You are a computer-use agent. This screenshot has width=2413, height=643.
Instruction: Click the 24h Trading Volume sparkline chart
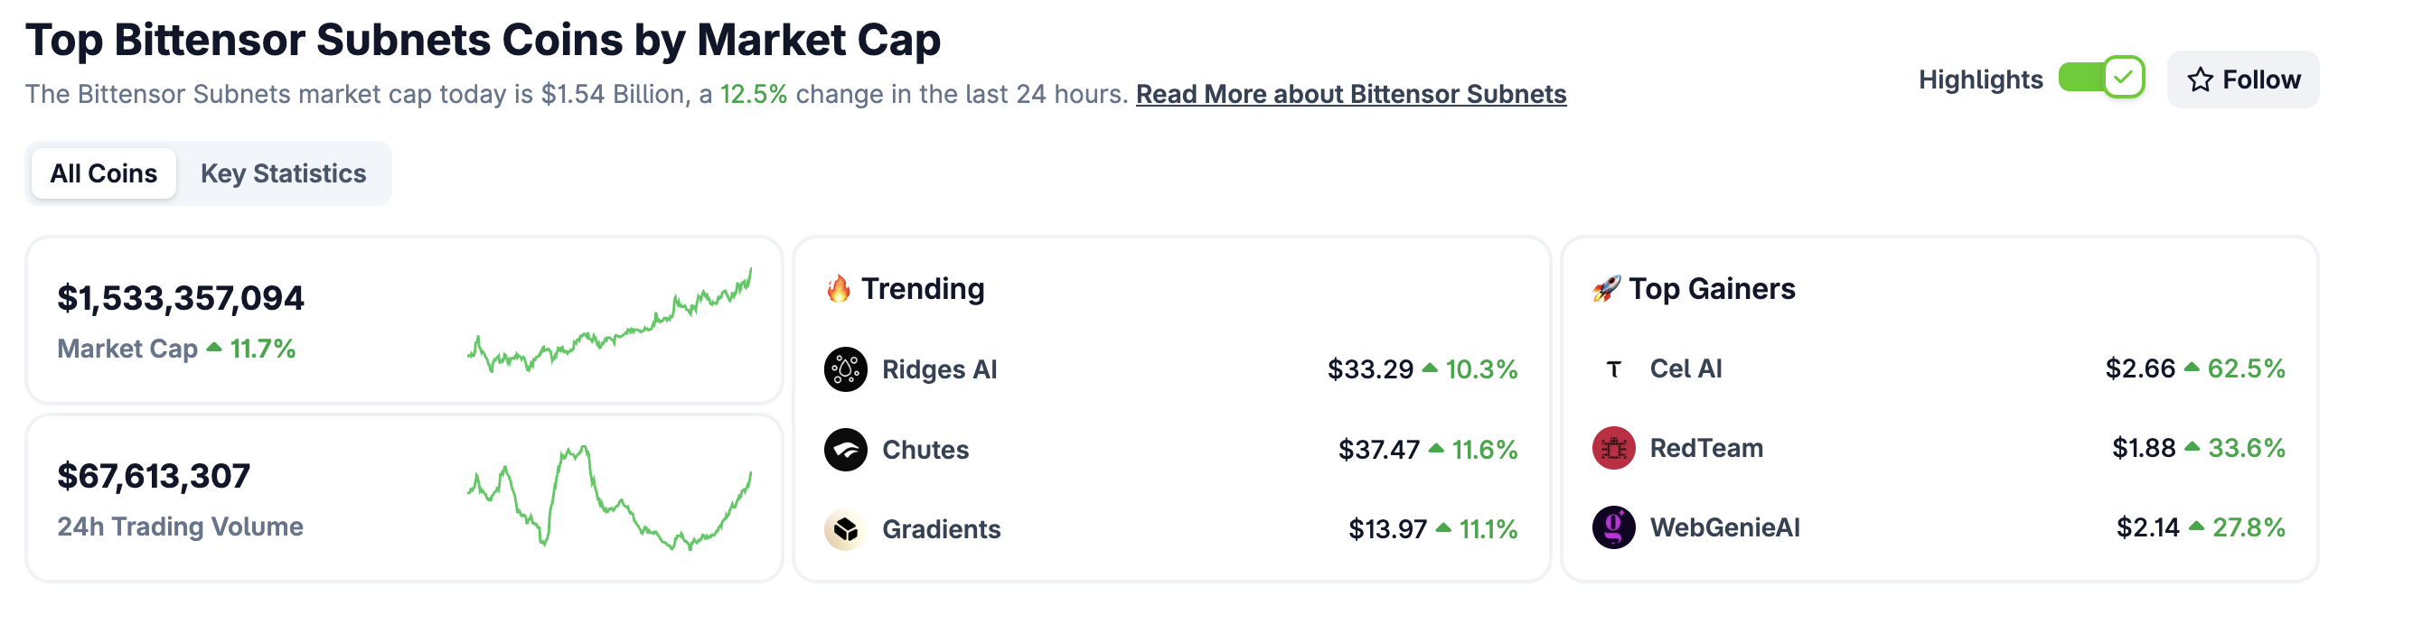(x=609, y=498)
